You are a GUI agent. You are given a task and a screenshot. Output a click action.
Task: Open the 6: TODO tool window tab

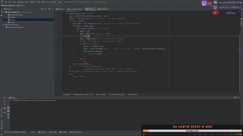tap(53, 132)
